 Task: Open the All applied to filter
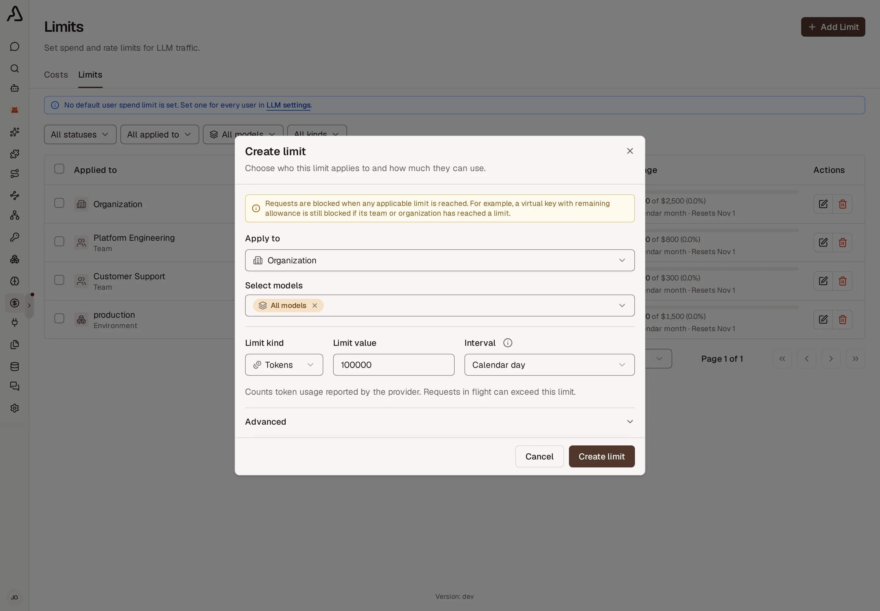[160, 134]
